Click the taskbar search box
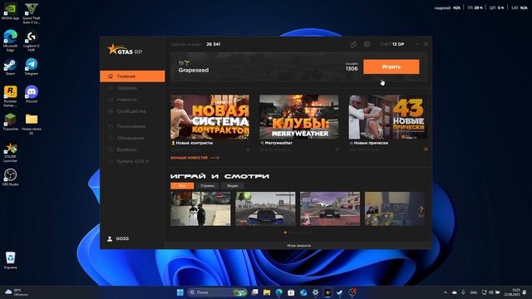532x299 pixels. tap(218, 292)
